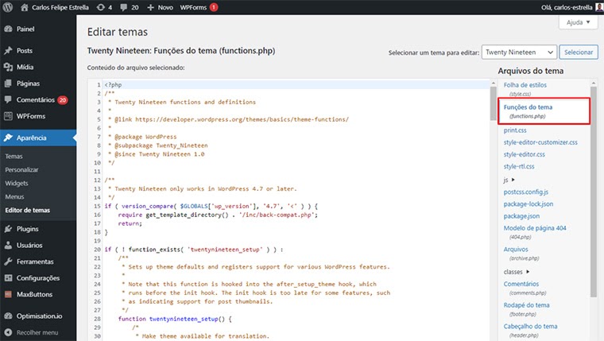Screen dimensions: 604x341
Task: Open the Widgets submenu item
Action: tap(16, 183)
